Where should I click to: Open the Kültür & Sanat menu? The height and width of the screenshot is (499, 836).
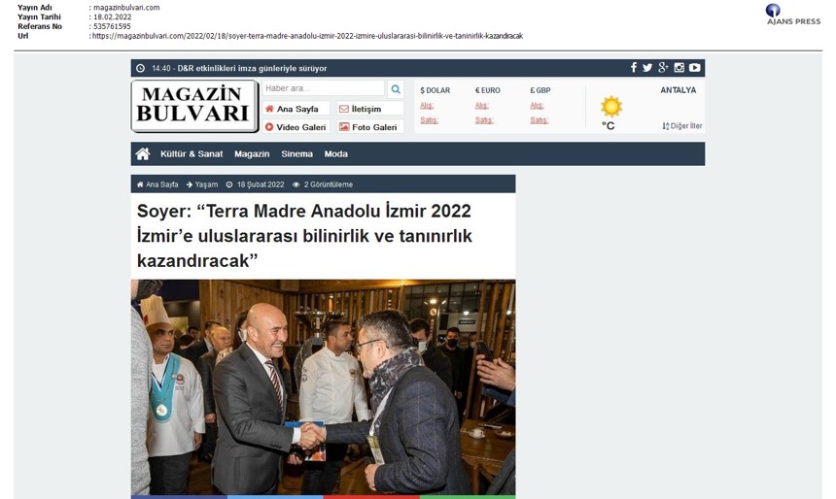[x=192, y=154]
